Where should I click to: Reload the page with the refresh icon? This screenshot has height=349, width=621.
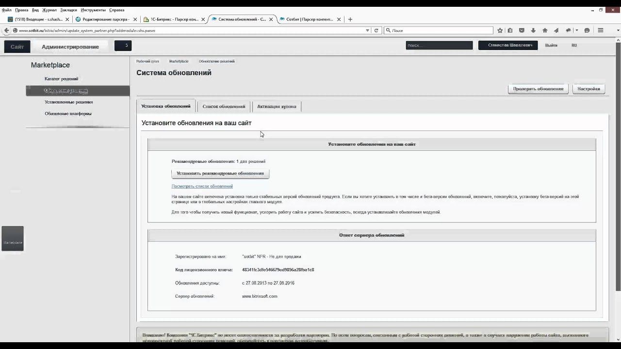click(376, 30)
